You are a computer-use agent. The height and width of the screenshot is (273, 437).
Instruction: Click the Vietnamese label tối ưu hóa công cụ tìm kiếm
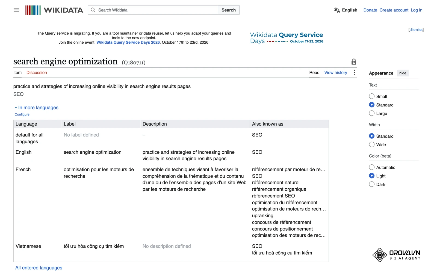94,246
